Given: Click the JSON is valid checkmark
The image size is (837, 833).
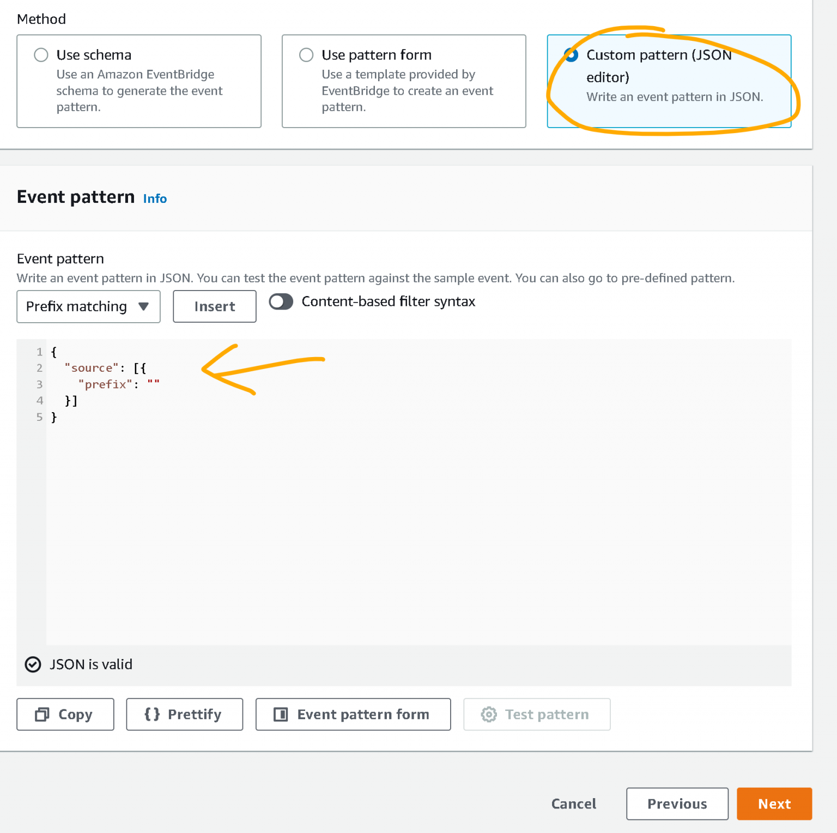Looking at the screenshot, I should (x=33, y=665).
